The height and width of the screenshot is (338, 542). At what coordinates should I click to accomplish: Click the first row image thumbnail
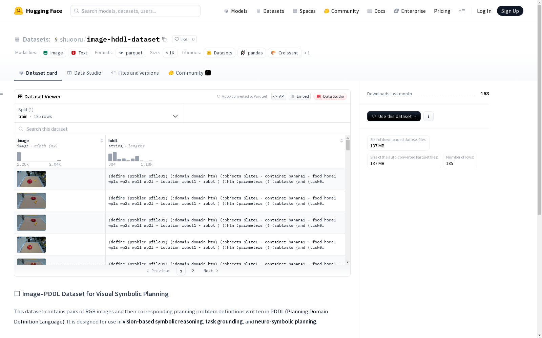point(31,179)
